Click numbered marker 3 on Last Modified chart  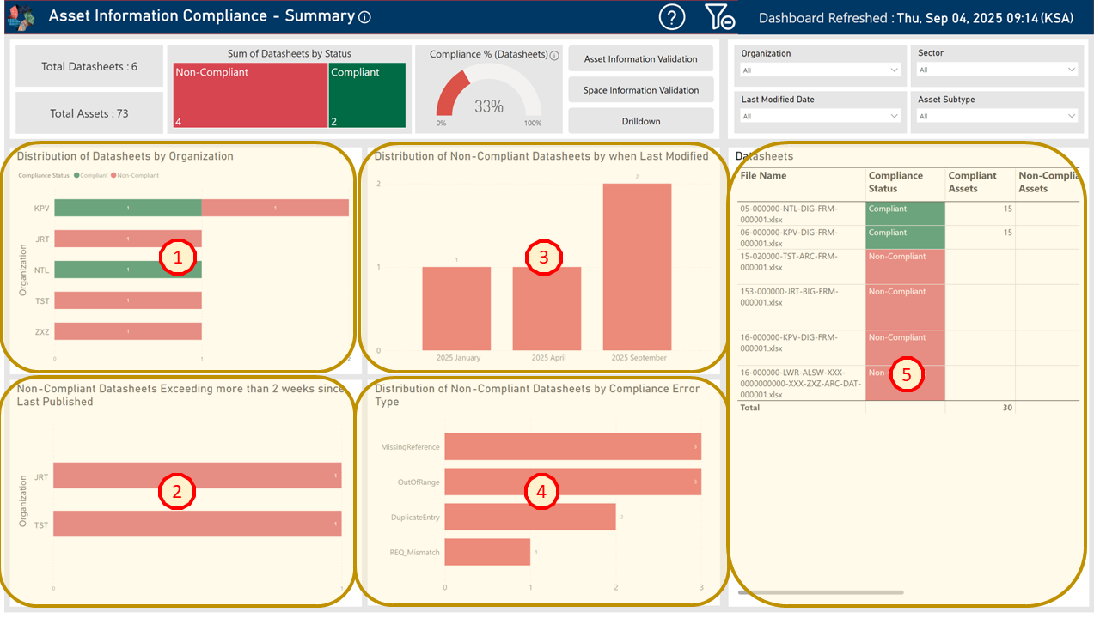click(544, 258)
